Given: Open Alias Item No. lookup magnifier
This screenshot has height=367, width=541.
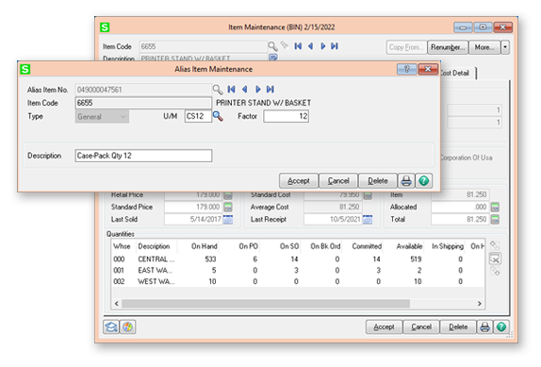Looking at the screenshot, I should coord(218,90).
